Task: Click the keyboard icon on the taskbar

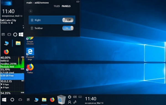Action: coord(80,97)
